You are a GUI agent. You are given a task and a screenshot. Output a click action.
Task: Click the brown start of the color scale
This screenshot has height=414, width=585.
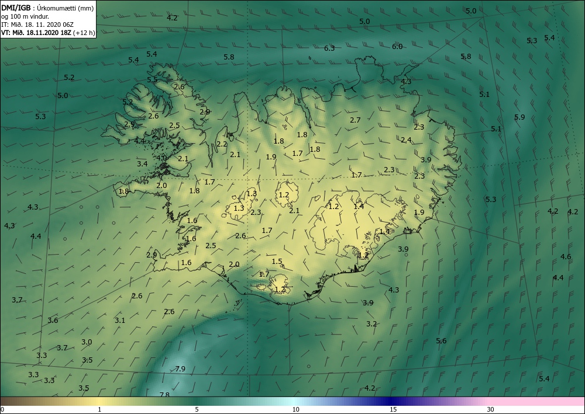15,401
